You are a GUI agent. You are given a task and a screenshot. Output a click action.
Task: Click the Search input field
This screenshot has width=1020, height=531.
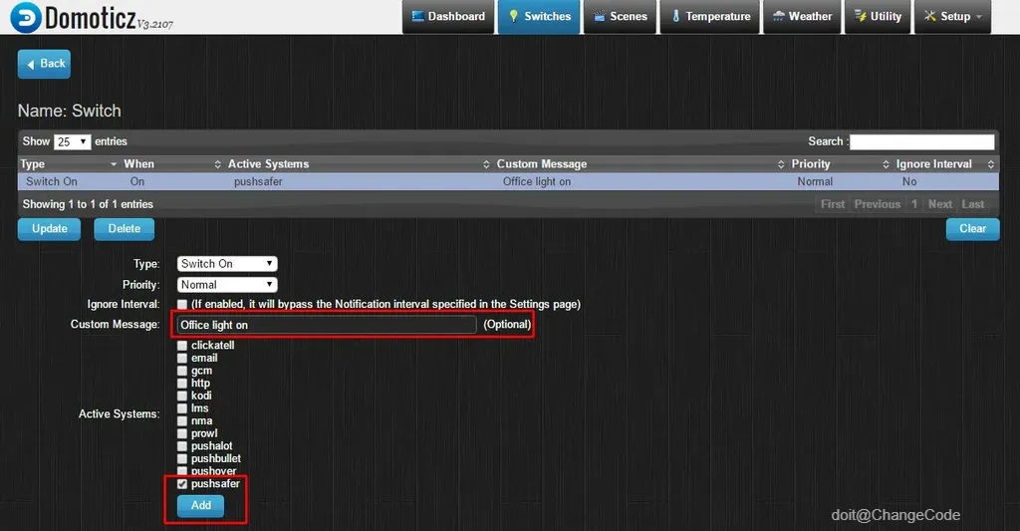(921, 141)
